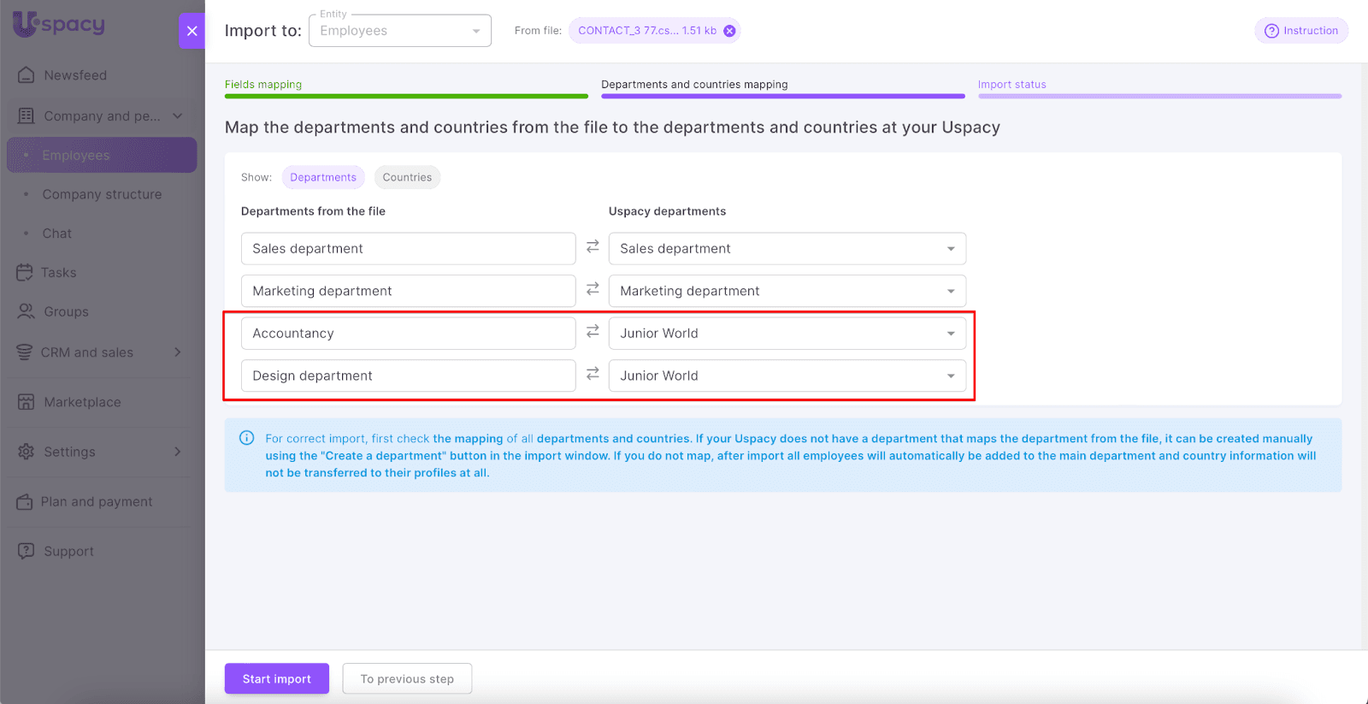Select the Departments filter chip
Viewport: 1368px width, 704px height.
tap(323, 177)
